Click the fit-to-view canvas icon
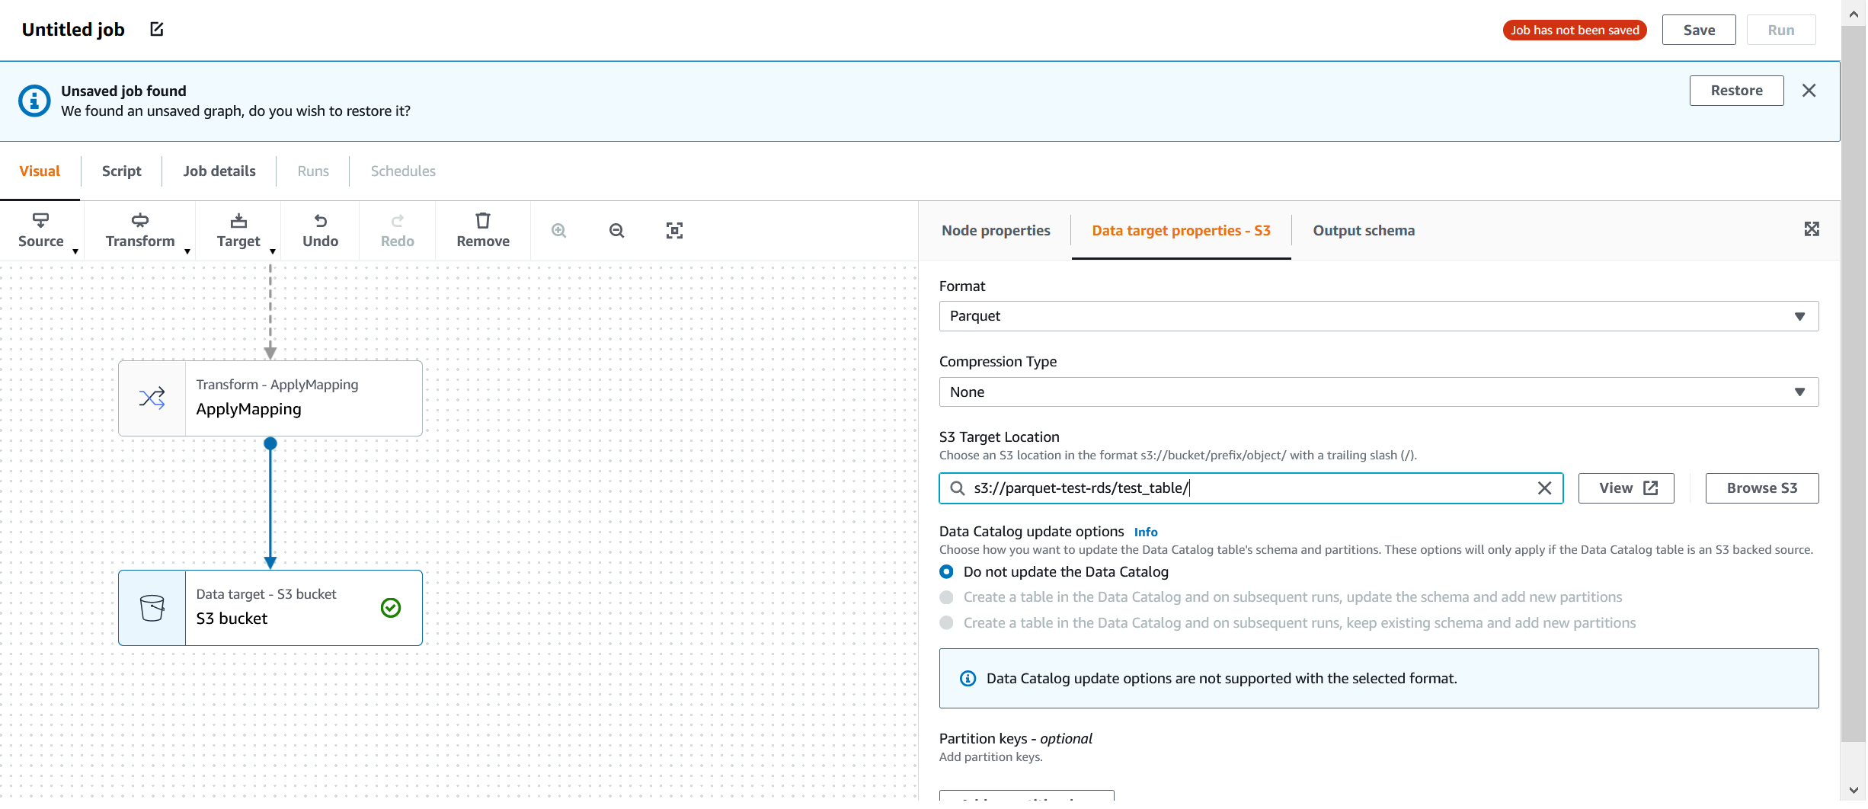The height and width of the screenshot is (809, 1868). (x=674, y=231)
